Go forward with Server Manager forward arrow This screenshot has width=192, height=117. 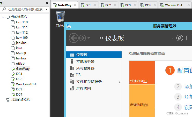(82, 38)
